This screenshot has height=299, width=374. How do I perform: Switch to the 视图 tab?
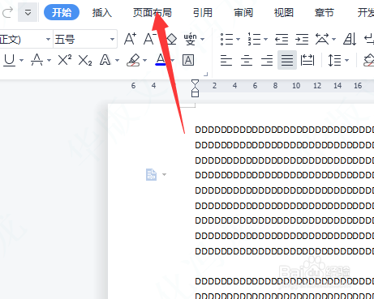click(284, 13)
